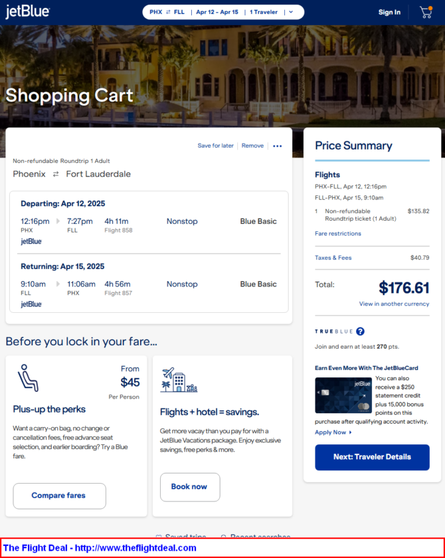This screenshot has width=445, height=558.
Task: Click Apply Now for JetBlue Card
Action: (x=333, y=432)
